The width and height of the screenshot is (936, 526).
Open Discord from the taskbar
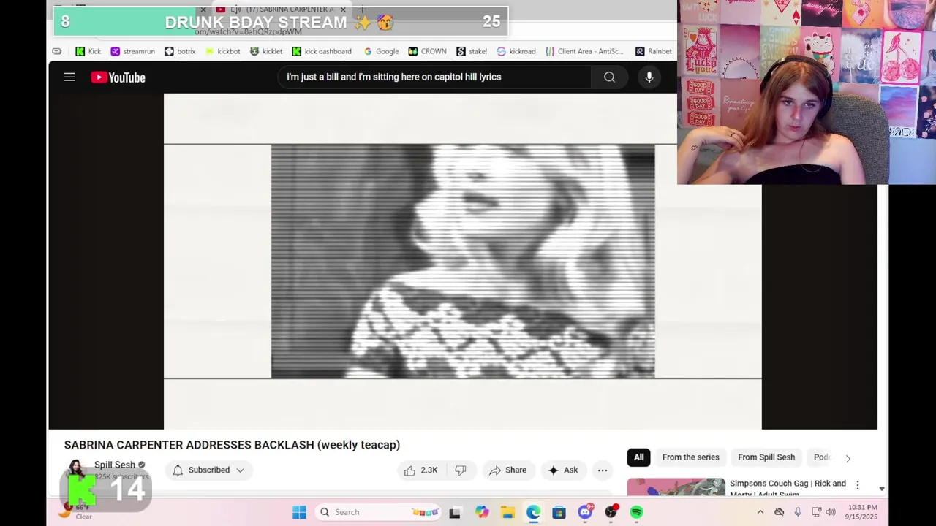tap(585, 512)
